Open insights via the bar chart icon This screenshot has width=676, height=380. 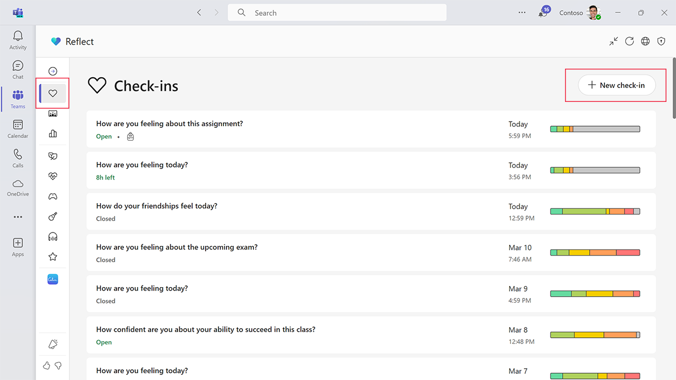click(52, 134)
